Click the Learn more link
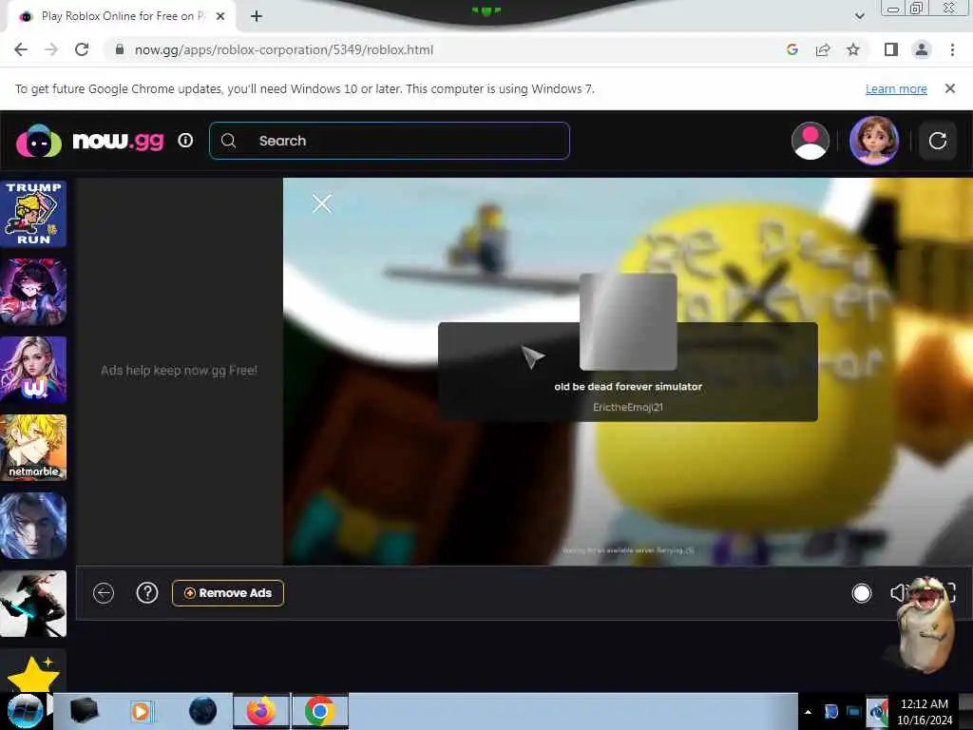Image resolution: width=973 pixels, height=730 pixels. (x=896, y=88)
